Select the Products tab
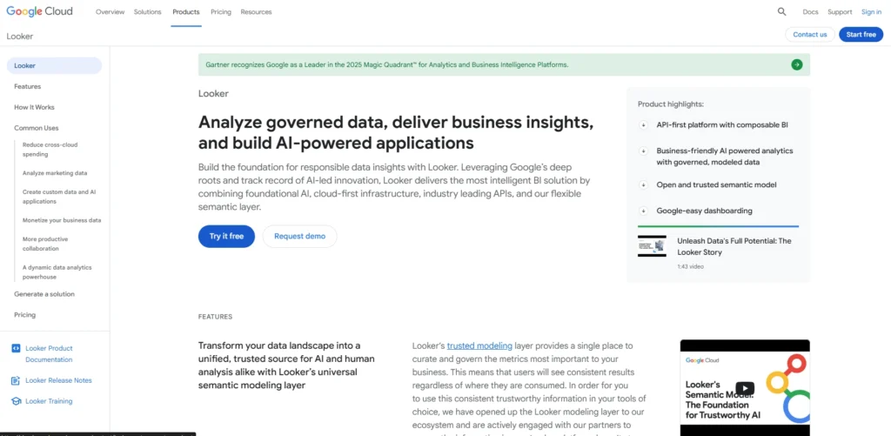 pos(186,12)
